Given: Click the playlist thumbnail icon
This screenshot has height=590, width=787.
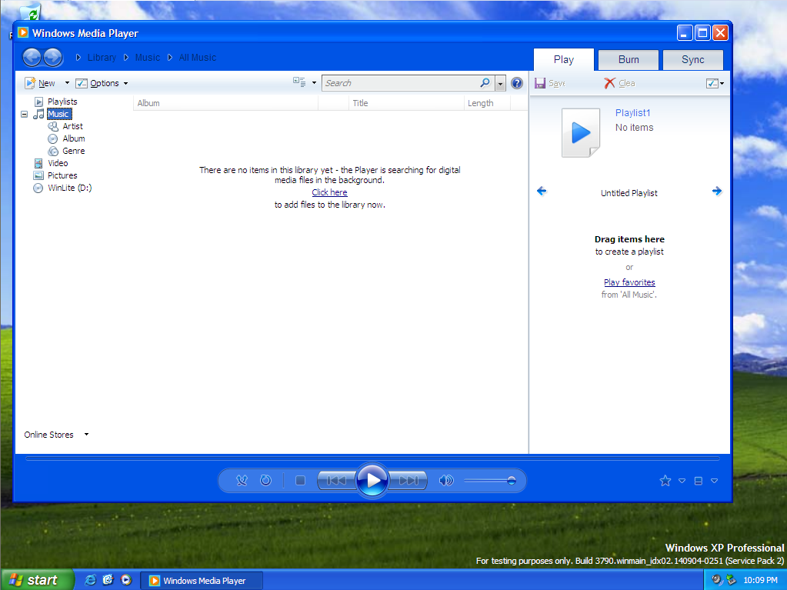Looking at the screenshot, I should 581,133.
